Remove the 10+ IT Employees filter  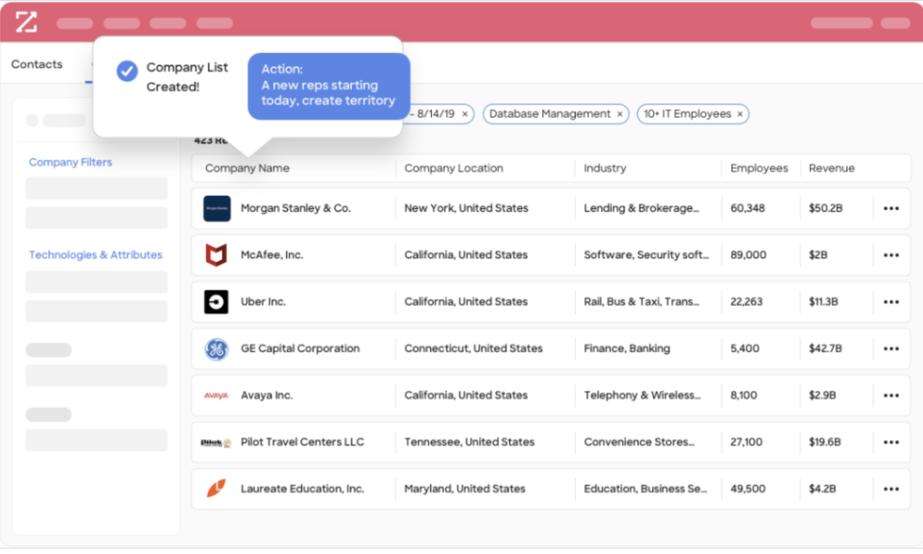(740, 114)
